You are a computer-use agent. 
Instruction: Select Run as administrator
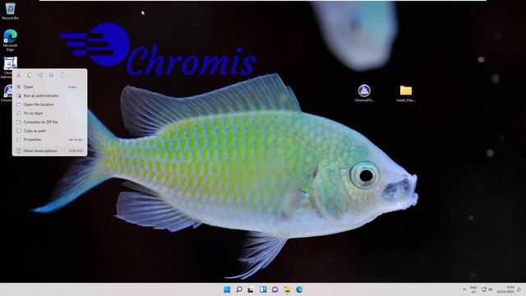pyautogui.click(x=49, y=95)
